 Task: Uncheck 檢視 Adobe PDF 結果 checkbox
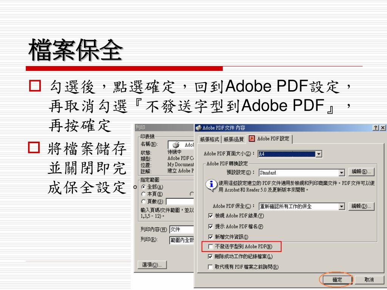click(211, 216)
